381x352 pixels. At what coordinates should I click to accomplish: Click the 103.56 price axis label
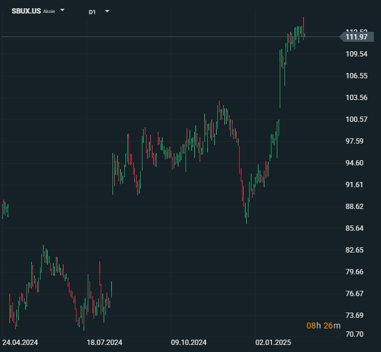click(356, 98)
